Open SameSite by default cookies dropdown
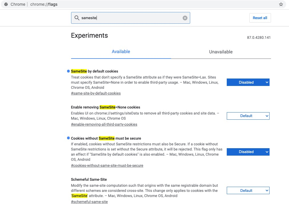 (248, 82)
